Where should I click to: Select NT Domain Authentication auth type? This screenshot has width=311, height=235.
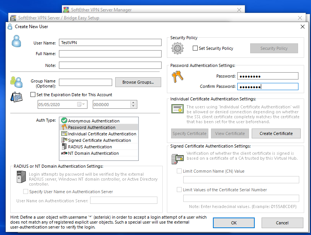99,153
